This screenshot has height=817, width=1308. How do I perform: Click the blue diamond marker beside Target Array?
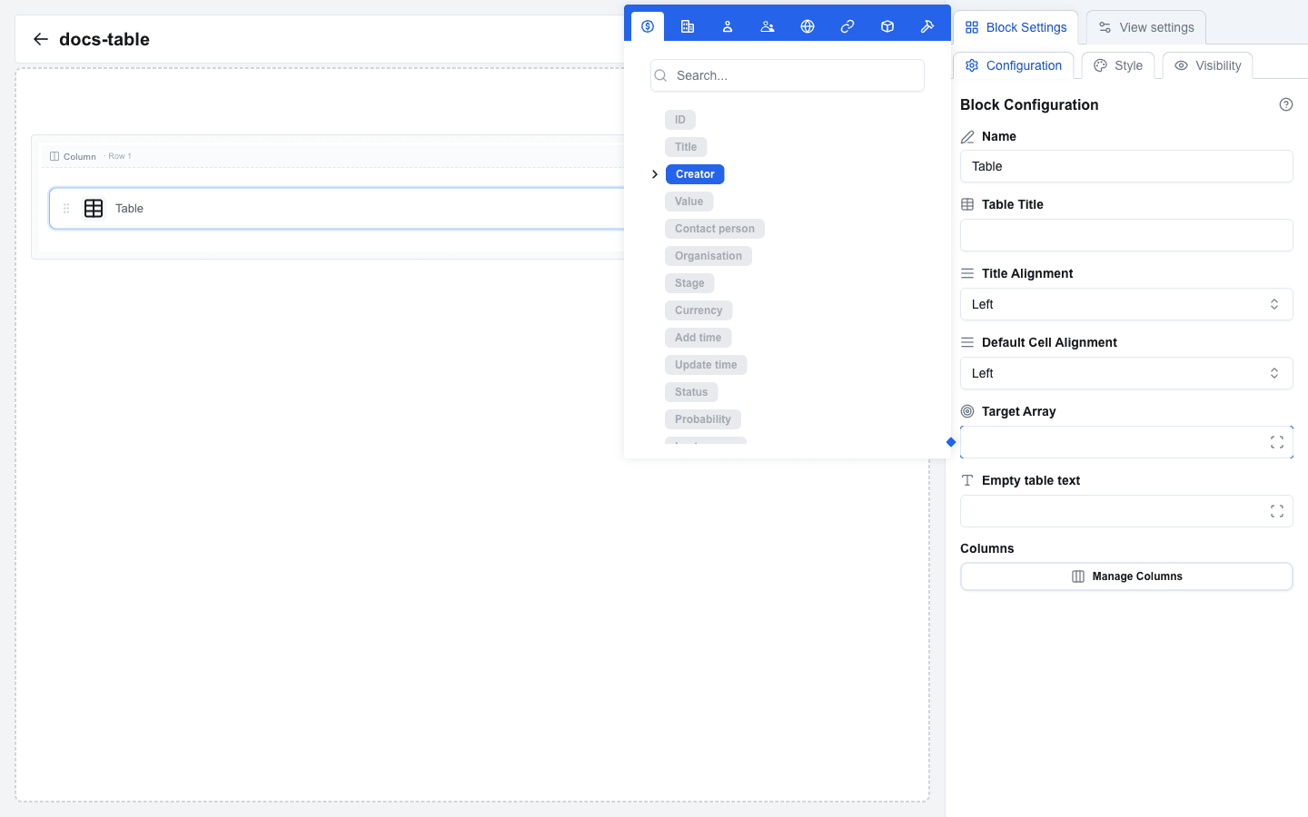[951, 442]
